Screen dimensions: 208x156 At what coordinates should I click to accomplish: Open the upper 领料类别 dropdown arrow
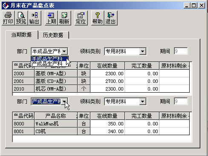[x=142, y=51]
